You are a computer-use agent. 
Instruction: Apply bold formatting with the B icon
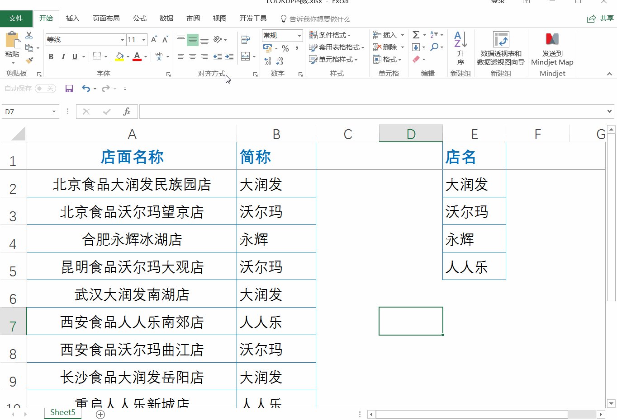pyautogui.click(x=51, y=56)
